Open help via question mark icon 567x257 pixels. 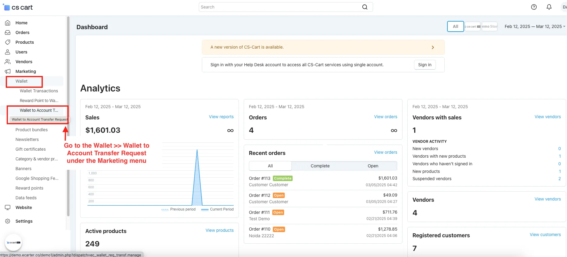coord(534,7)
